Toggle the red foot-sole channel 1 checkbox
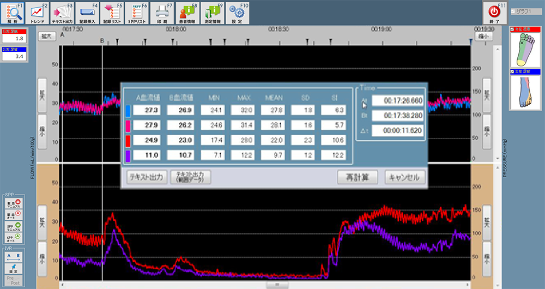 tap(512, 29)
